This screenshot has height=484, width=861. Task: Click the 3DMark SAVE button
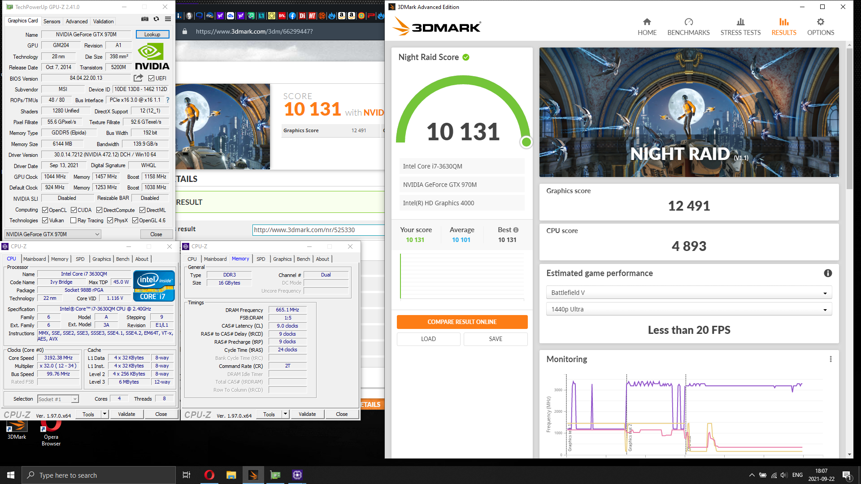click(x=496, y=339)
